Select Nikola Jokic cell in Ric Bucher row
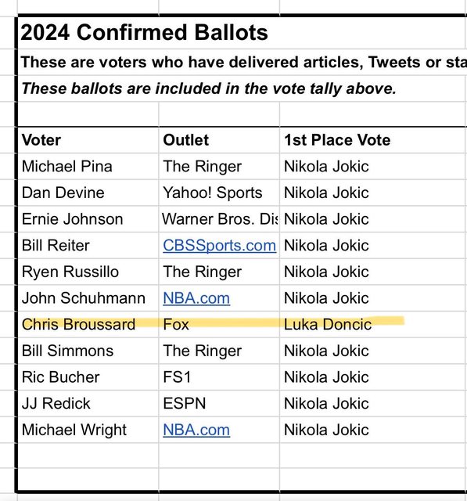The height and width of the screenshot is (501, 467). point(373,377)
